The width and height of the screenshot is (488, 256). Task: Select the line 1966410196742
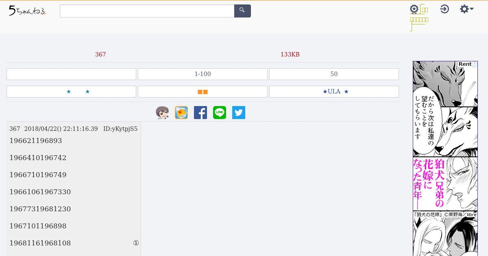(38, 158)
